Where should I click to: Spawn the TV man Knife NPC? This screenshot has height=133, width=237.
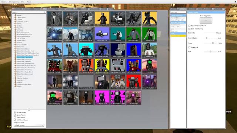[x=54, y=82]
